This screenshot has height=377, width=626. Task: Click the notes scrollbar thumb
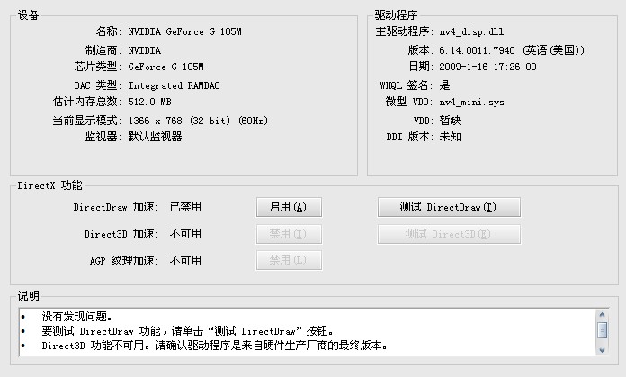602,330
